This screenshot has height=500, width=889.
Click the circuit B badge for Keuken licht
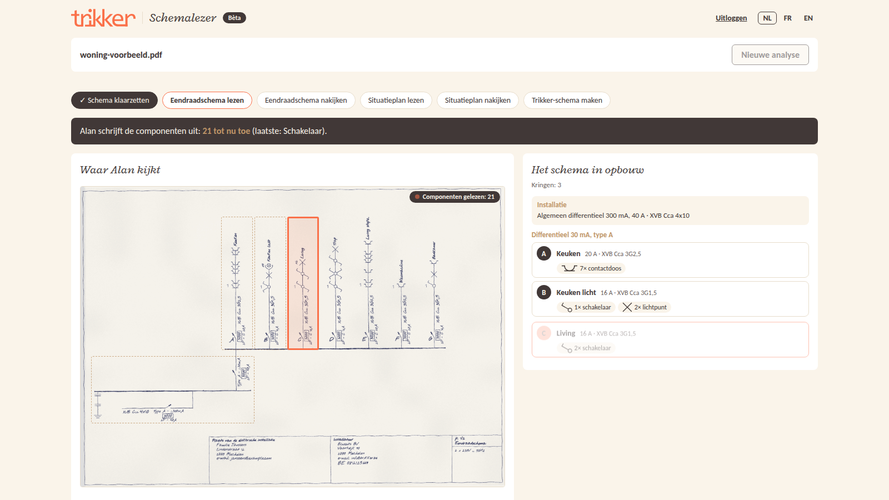point(544,292)
